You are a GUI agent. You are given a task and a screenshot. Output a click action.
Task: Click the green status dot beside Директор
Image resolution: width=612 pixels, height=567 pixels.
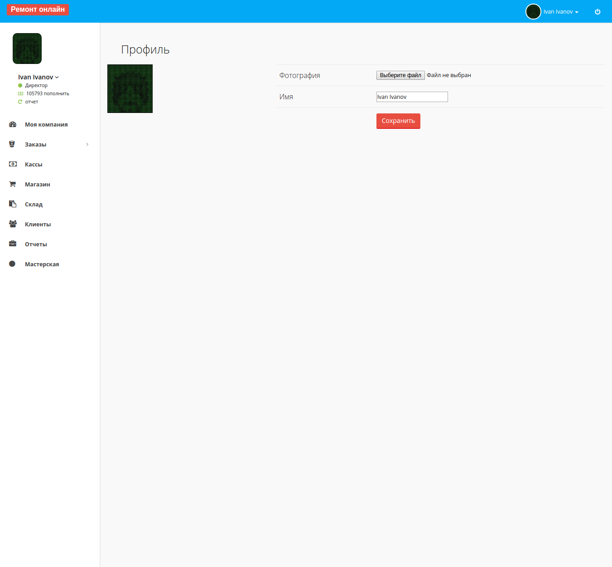click(x=20, y=85)
